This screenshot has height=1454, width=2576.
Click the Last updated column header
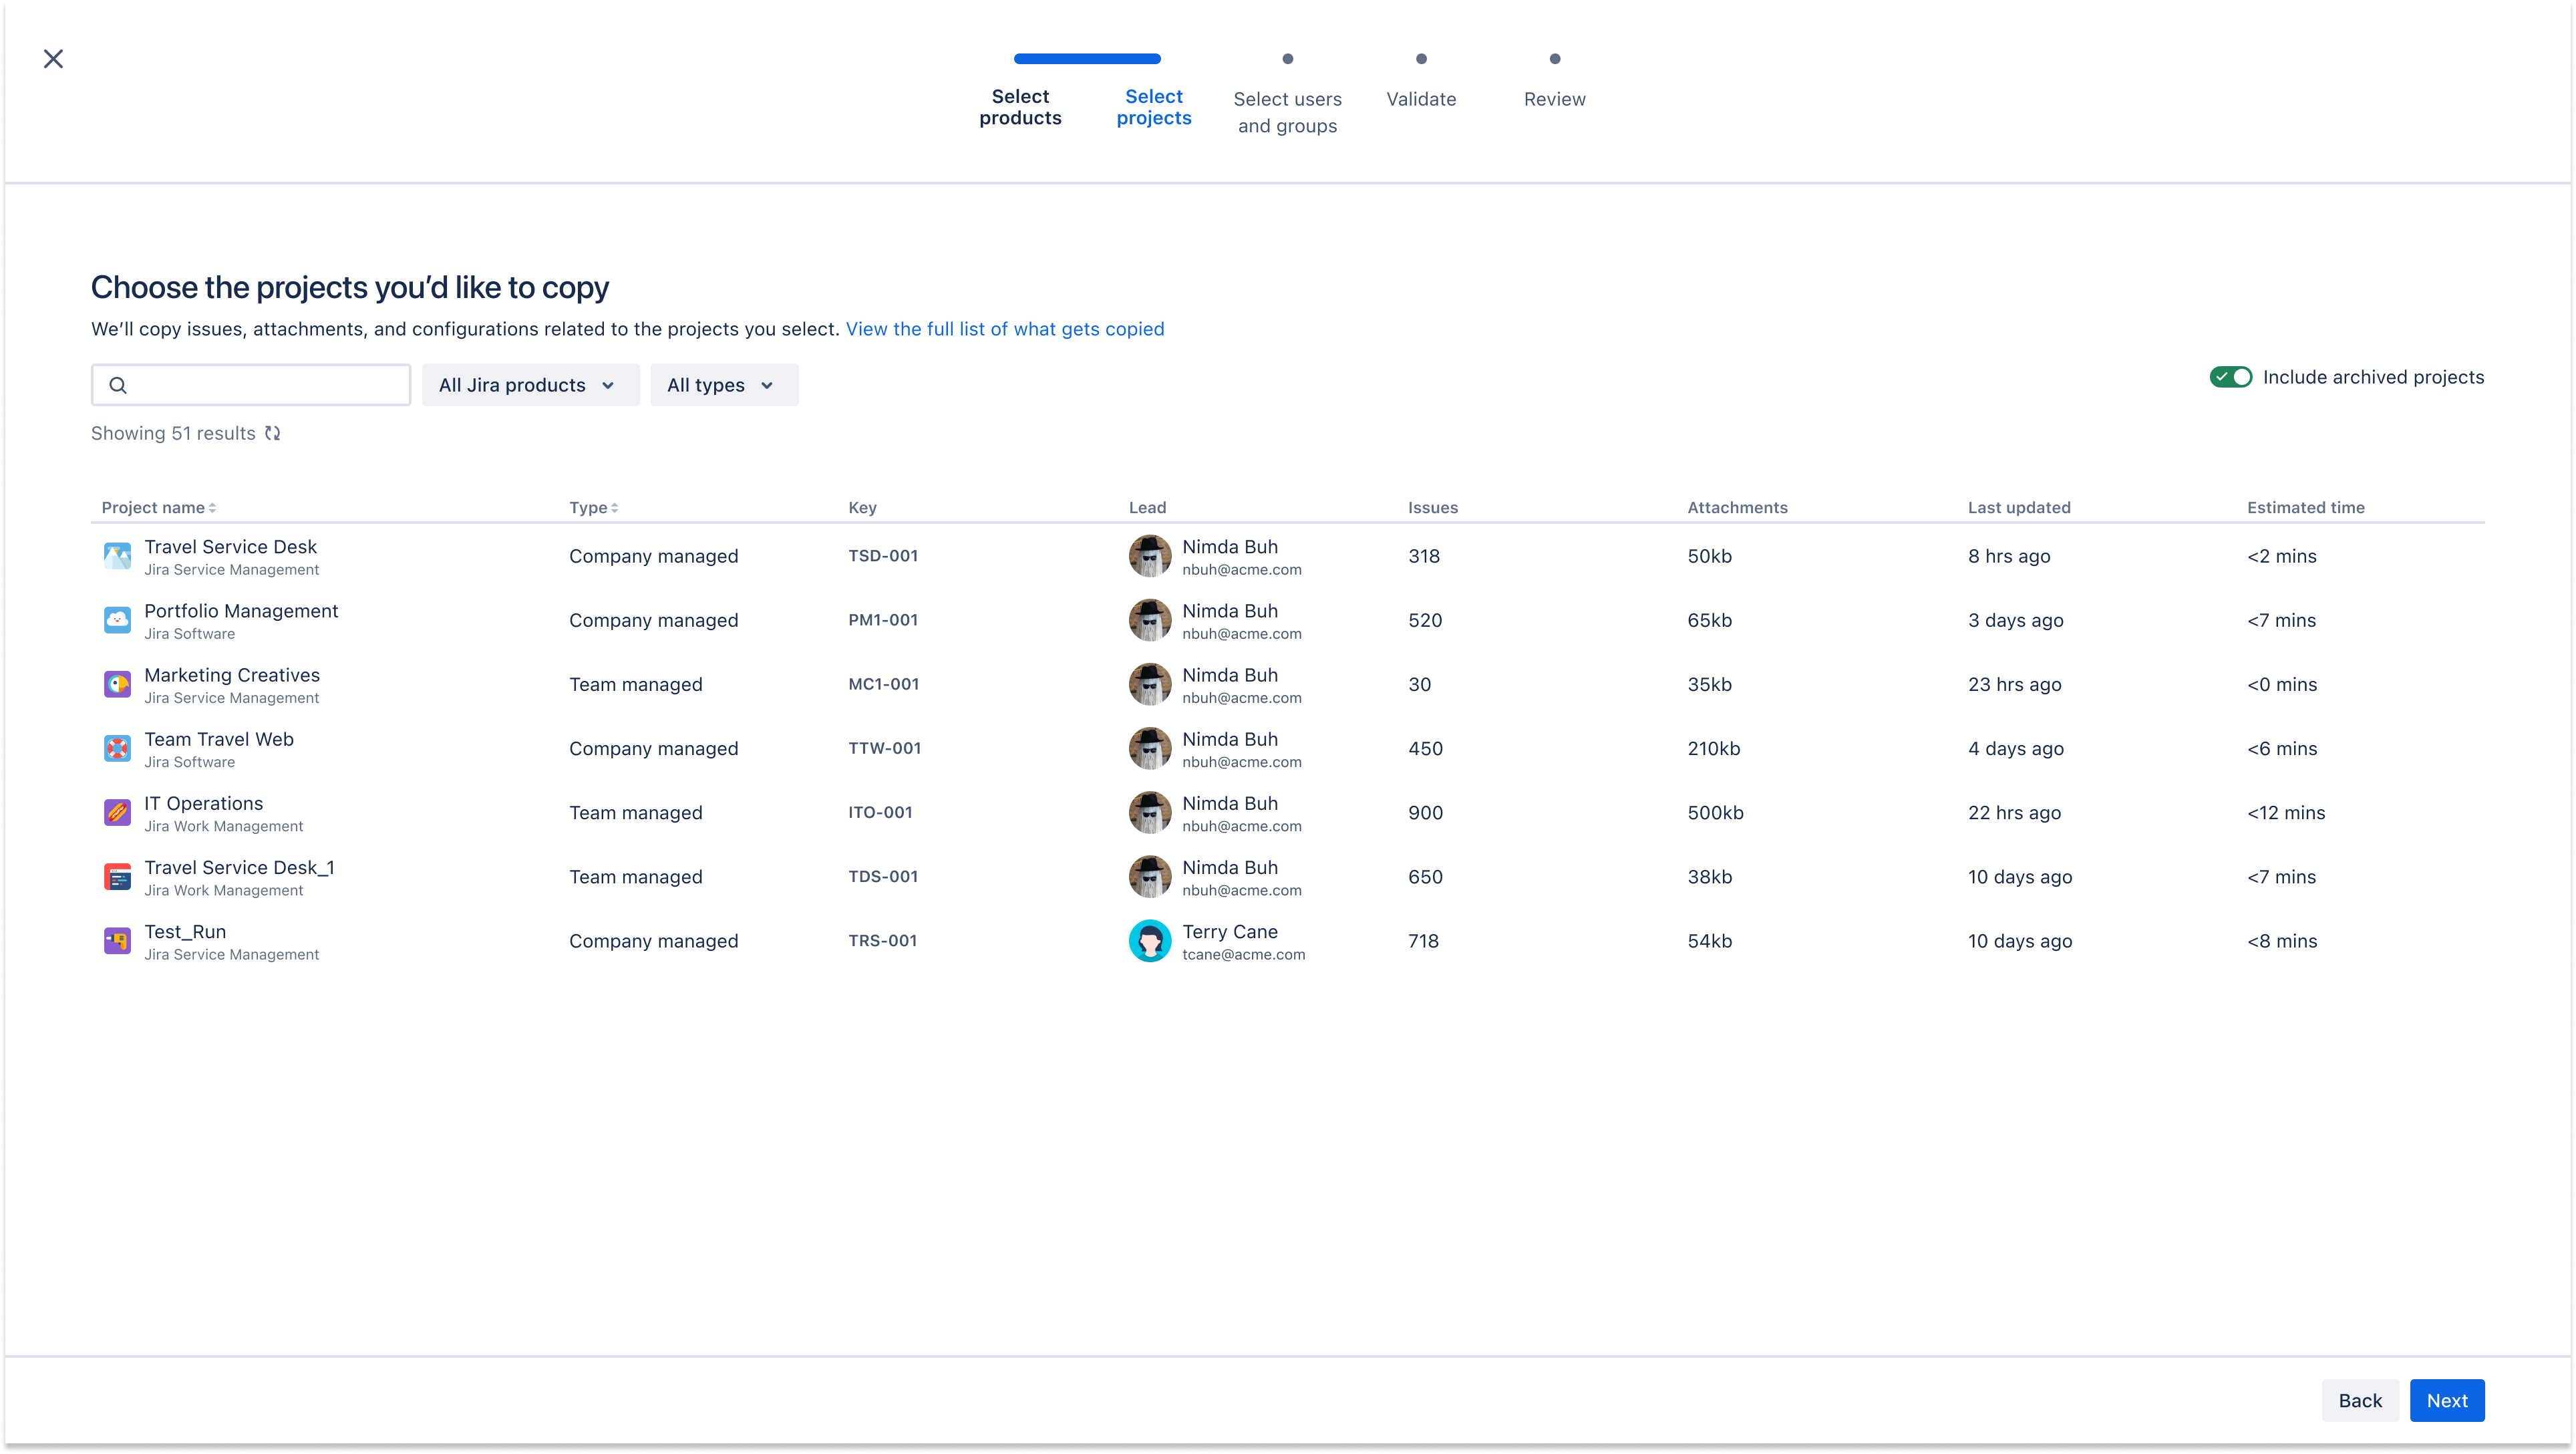pyautogui.click(x=2019, y=508)
